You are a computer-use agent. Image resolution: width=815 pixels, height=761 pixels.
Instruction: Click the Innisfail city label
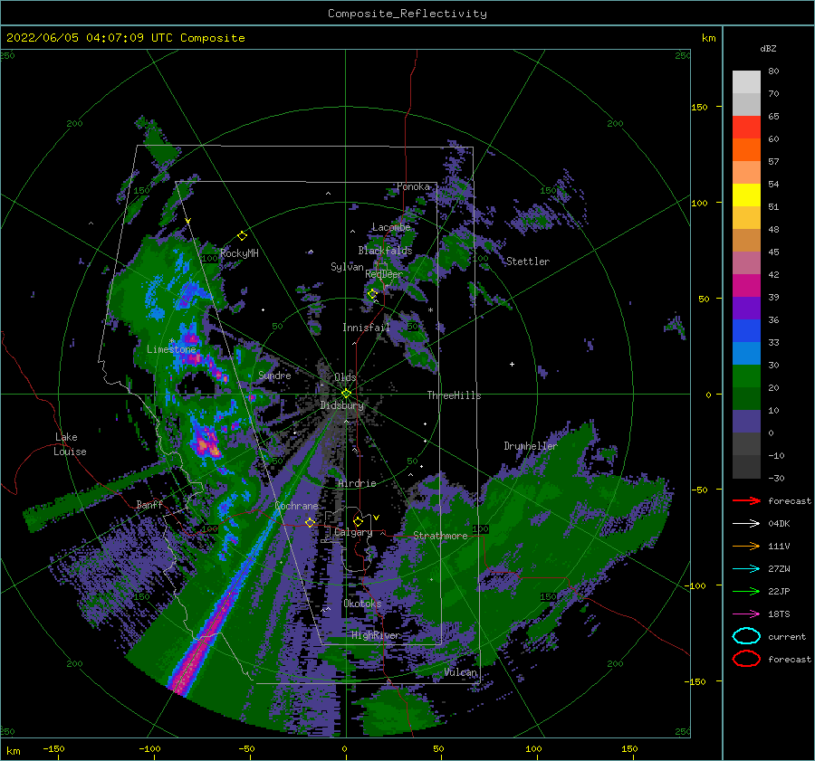[366, 328]
